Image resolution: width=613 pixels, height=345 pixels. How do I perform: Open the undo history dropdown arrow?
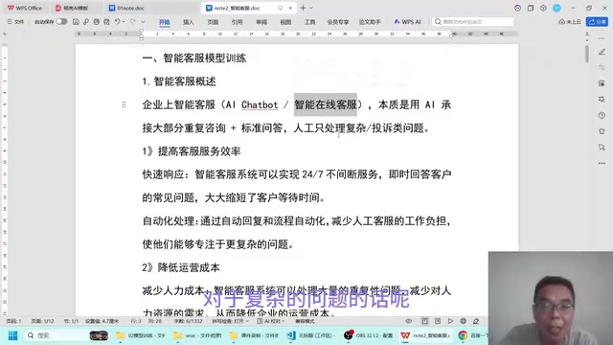pyautogui.click(x=124, y=22)
